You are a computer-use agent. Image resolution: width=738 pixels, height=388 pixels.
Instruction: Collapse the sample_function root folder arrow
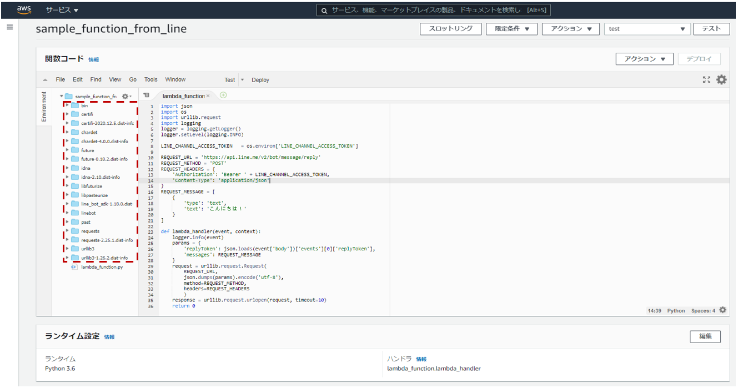pyautogui.click(x=62, y=96)
